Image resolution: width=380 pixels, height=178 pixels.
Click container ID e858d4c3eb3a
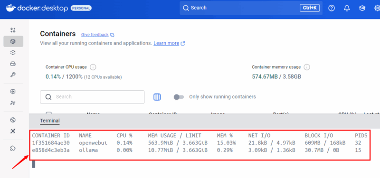[x=51, y=150]
